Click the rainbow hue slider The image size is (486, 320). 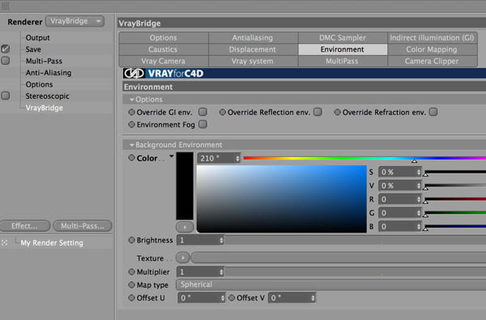[x=364, y=158]
